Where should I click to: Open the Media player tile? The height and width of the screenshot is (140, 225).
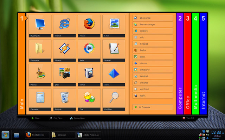(89, 50)
